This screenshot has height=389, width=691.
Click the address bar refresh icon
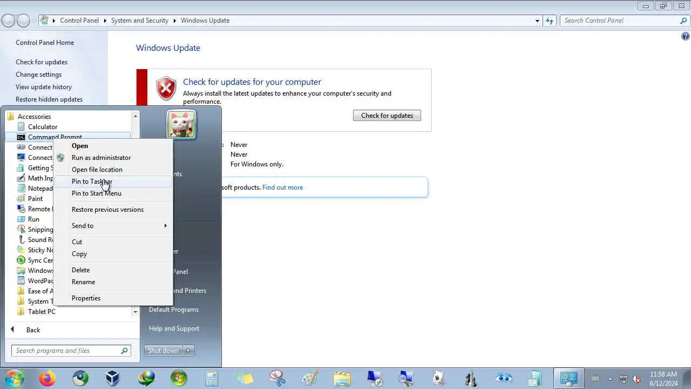coord(550,21)
